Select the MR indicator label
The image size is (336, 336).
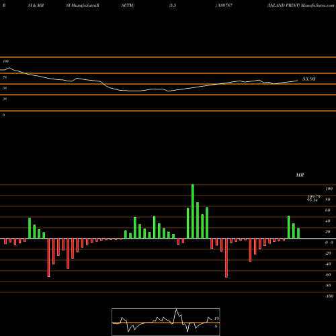(x=300, y=175)
